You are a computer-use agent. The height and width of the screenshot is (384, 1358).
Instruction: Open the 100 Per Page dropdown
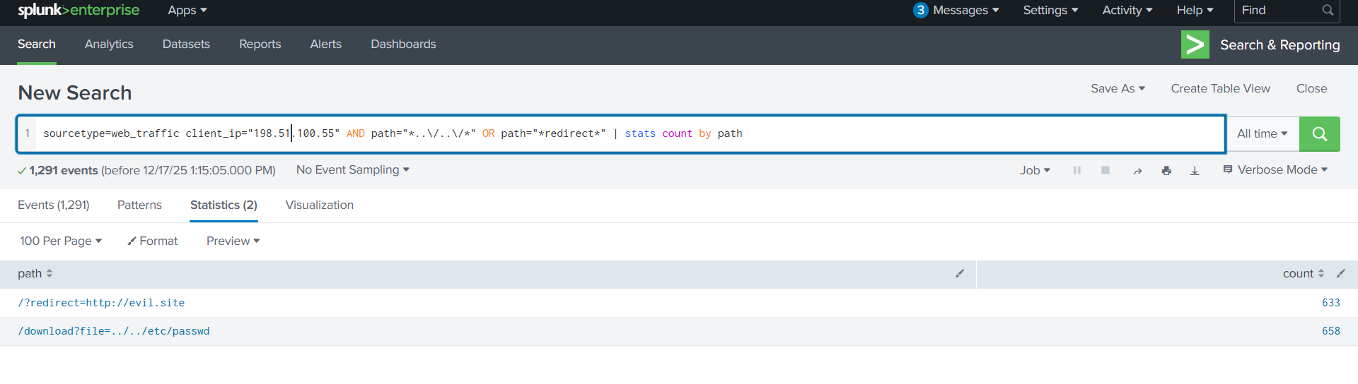pos(61,241)
